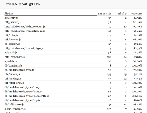Open util/version.js coverage page
The width and height of the screenshot is (147, 113).
(x=13, y=40)
